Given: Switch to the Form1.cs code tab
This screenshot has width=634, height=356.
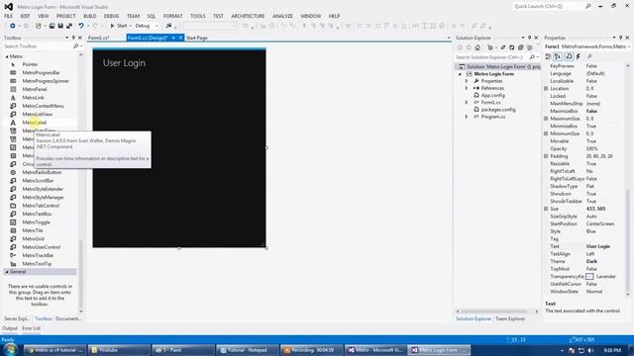Looking at the screenshot, I should pyautogui.click(x=99, y=38).
